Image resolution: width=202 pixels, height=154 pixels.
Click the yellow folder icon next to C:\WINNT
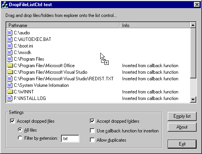[10, 91]
